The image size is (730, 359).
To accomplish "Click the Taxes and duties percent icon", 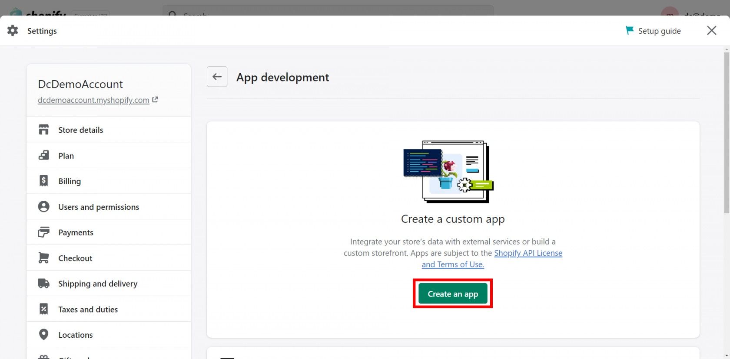I will (44, 309).
